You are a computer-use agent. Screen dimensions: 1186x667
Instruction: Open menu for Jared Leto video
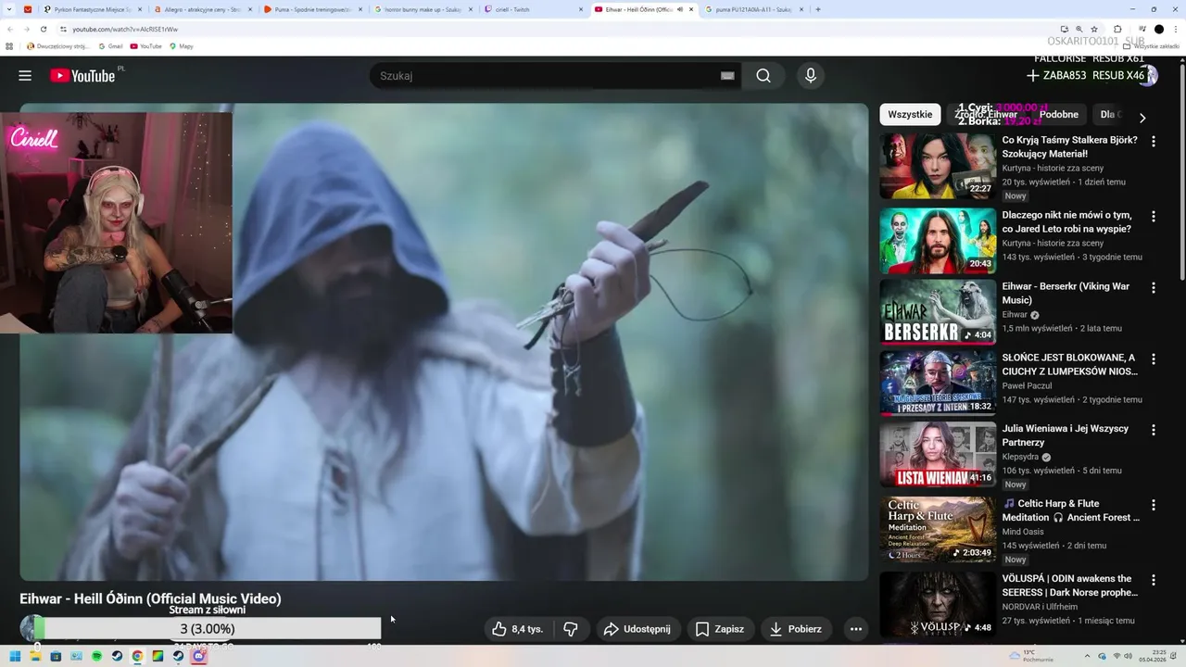coord(1154,216)
